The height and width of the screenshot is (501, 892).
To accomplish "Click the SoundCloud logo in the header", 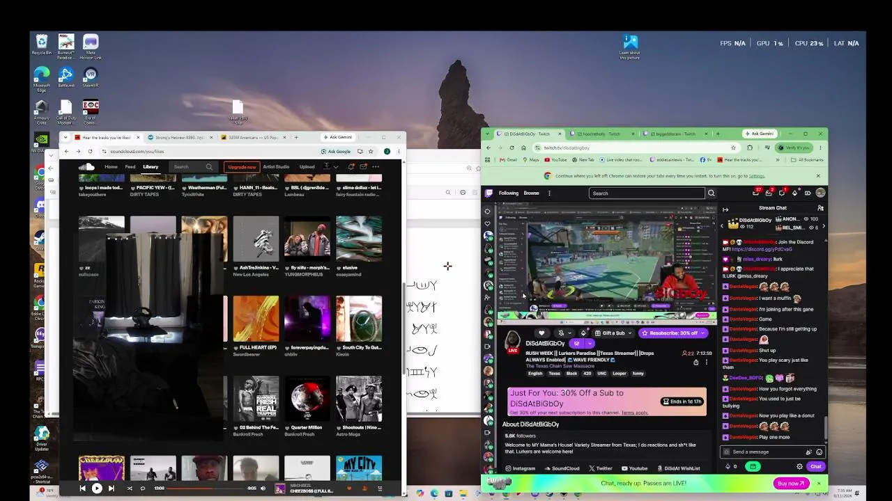I will (x=86, y=167).
